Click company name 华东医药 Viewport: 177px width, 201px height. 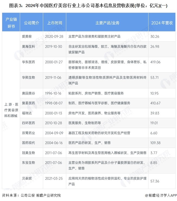[28, 62]
